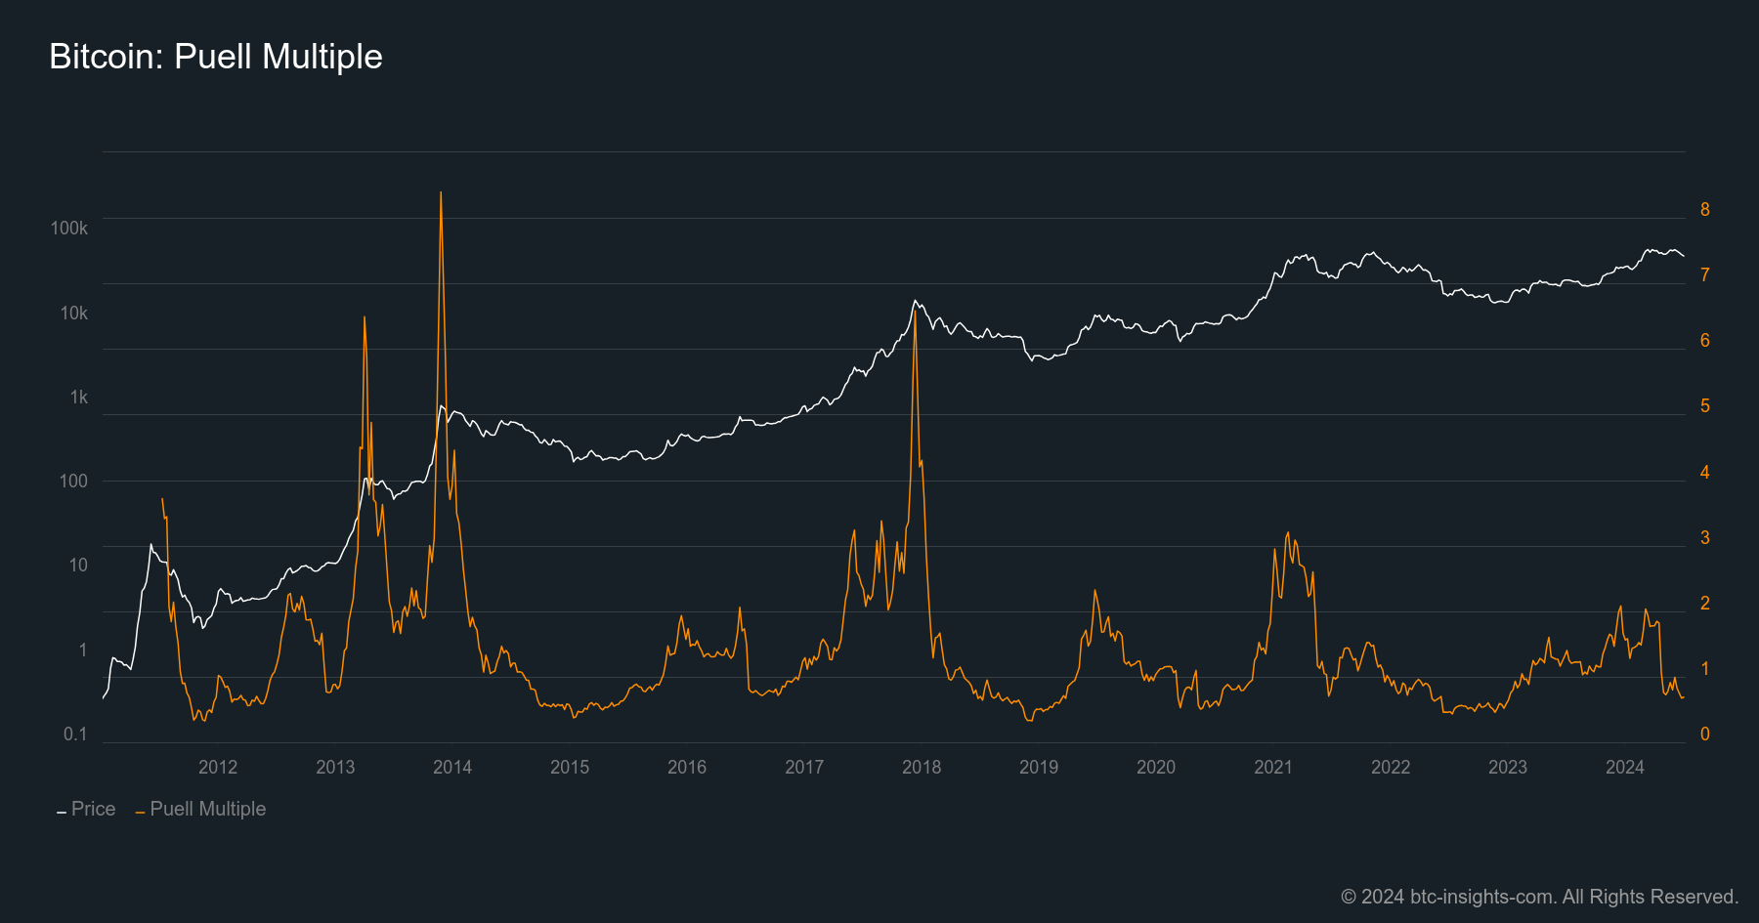1759x923 pixels.
Task: Click the orange 8 on the right axis
Action: tap(1705, 209)
